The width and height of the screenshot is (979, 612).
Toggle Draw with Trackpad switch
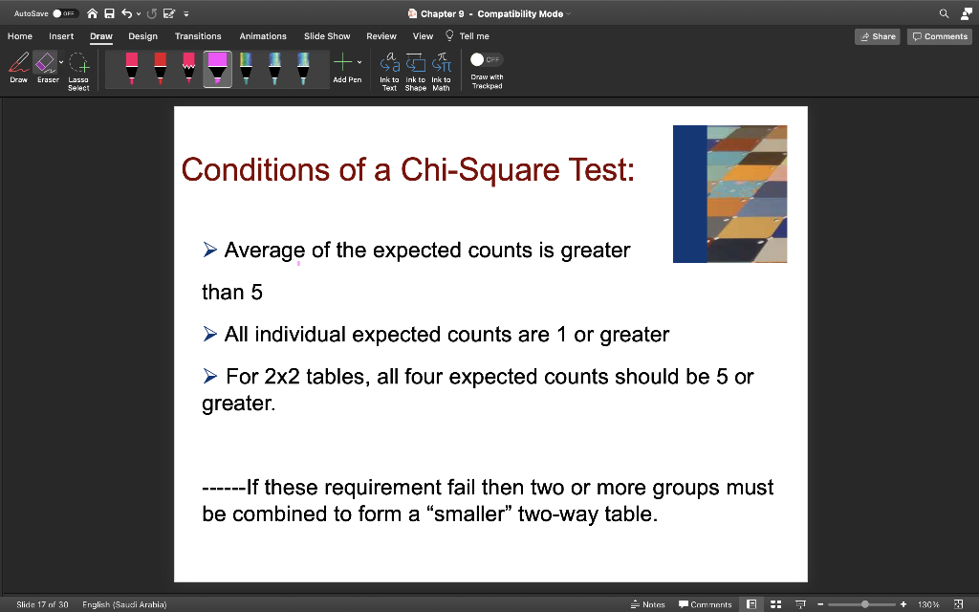pyautogui.click(x=487, y=59)
